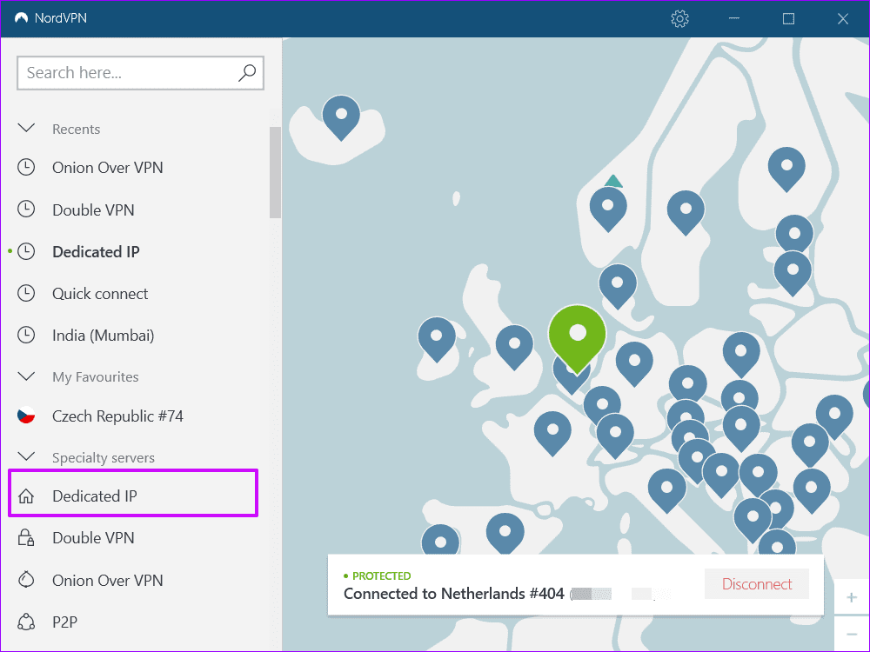Click the NordVPN logo in title bar
This screenshot has height=652, width=870.
click(22, 18)
